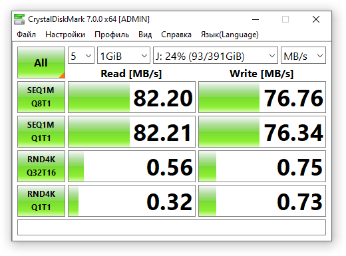Screen dimensions: 346x256
Task: Run the SEQ1M Q8T1 test
Action: tap(41, 97)
